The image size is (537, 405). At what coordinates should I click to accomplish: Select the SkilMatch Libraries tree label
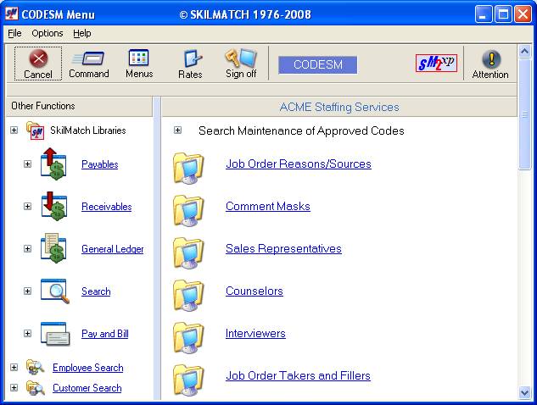(x=88, y=130)
